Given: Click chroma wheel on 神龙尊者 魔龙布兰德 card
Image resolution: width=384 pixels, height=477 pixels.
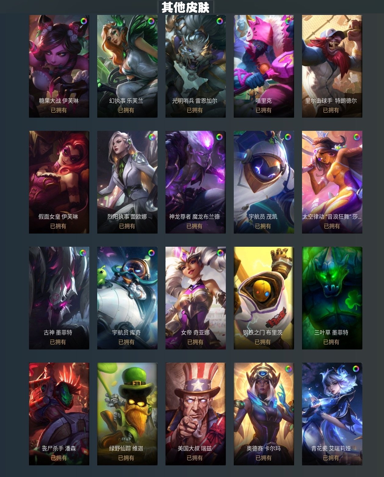Looking at the screenshot, I should click(219, 137).
